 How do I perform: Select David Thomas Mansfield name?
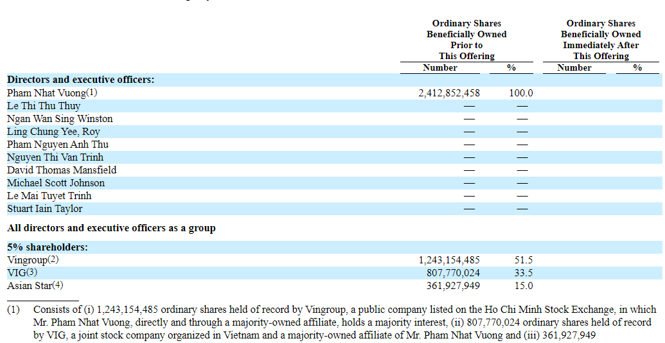tap(62, 170)
